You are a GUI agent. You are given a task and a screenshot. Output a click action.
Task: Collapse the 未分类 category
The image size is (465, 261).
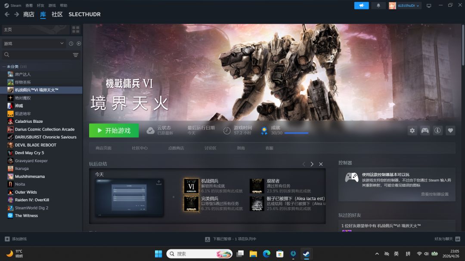click(x=4, y=67)
